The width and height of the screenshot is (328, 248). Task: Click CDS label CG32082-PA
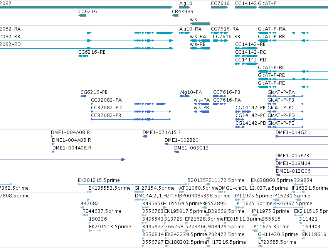coord(106,100)
